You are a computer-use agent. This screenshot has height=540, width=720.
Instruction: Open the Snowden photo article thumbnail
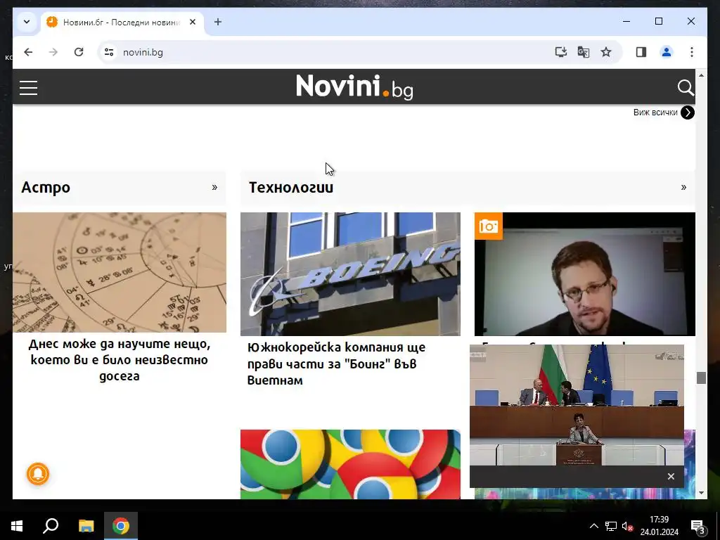[x=585, y=274]
